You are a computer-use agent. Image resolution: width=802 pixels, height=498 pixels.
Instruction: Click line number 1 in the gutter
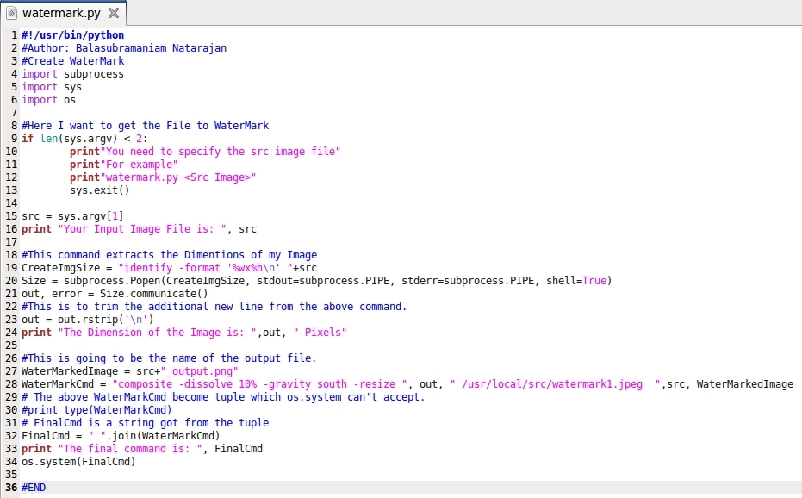[x=14, y=35]
